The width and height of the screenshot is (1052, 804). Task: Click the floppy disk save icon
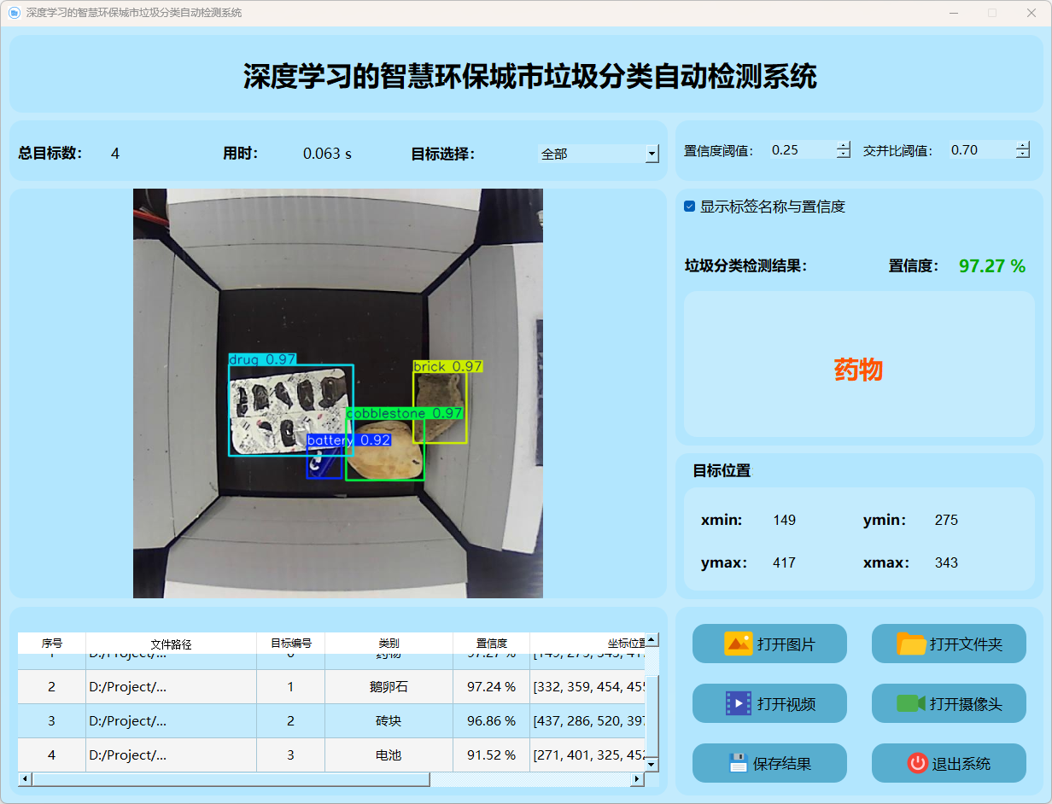[x=738, y=763]
